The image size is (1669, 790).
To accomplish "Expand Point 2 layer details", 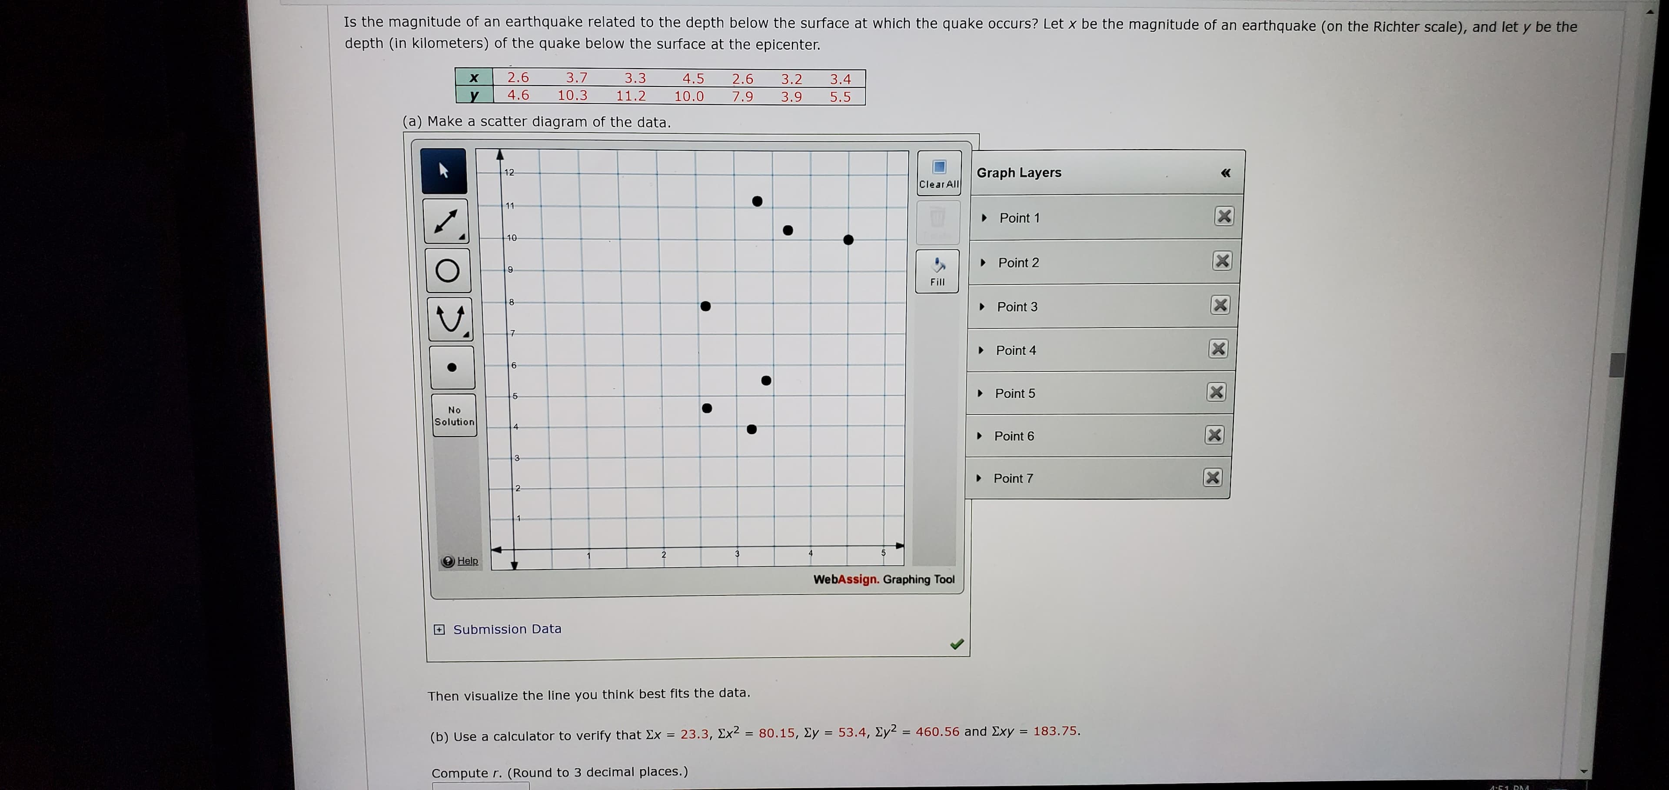I will pyautogui.click(x=983, y=263).
